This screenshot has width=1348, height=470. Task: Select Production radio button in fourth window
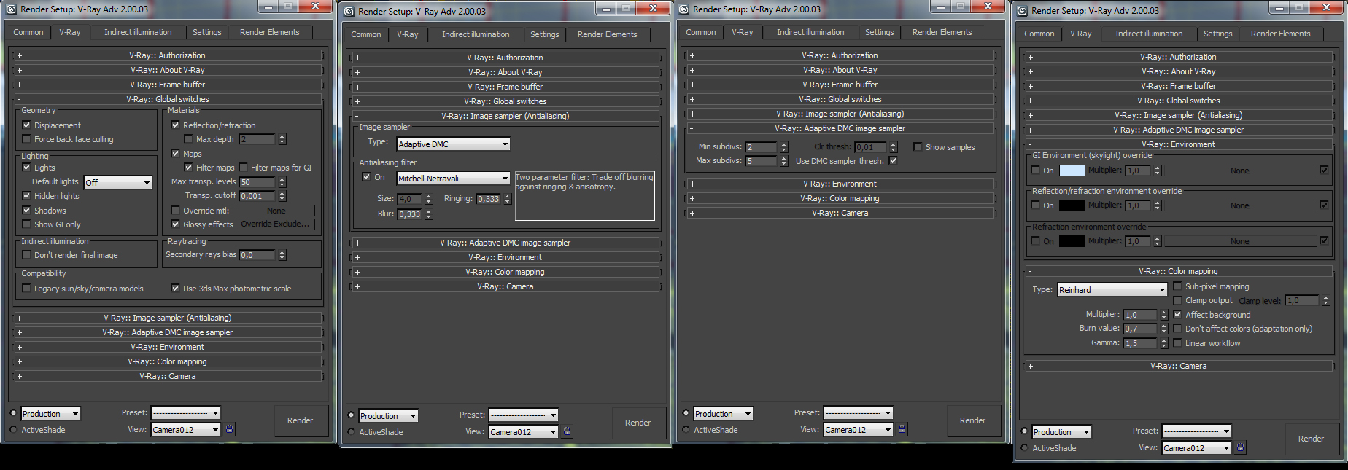(x=1024, y=431)
